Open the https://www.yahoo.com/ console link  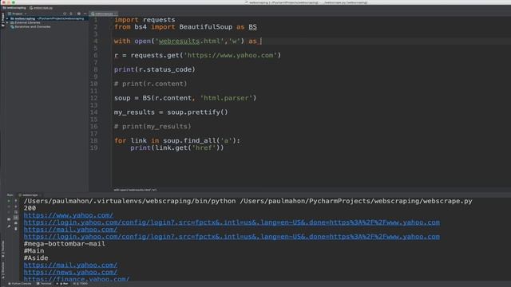pos(69,215)
